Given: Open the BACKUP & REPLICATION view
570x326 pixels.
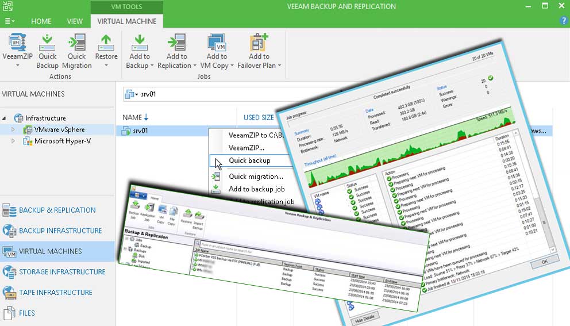Looking at the screenshot, I should 57,210.
